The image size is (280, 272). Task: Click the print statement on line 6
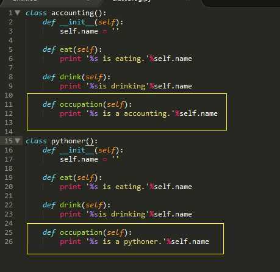[x=126, y=59]
